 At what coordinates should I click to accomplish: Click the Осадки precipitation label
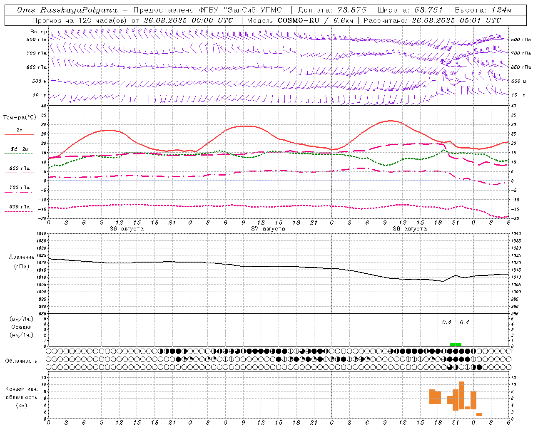tap(21, 327)
